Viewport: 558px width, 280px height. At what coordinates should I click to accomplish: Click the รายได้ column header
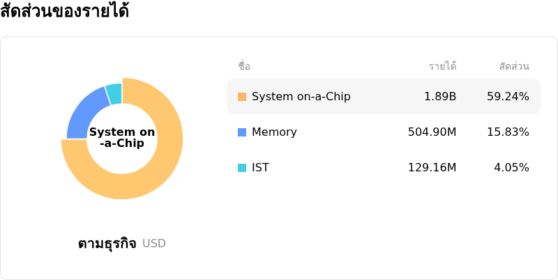point(442,67)
